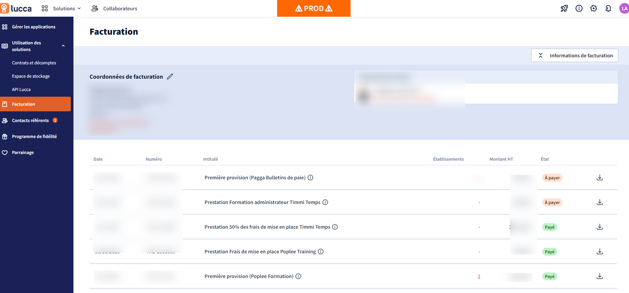Open the establishments link '3' for Poplee Formation
Screen dimensions: 629x293
click(479, 276)
